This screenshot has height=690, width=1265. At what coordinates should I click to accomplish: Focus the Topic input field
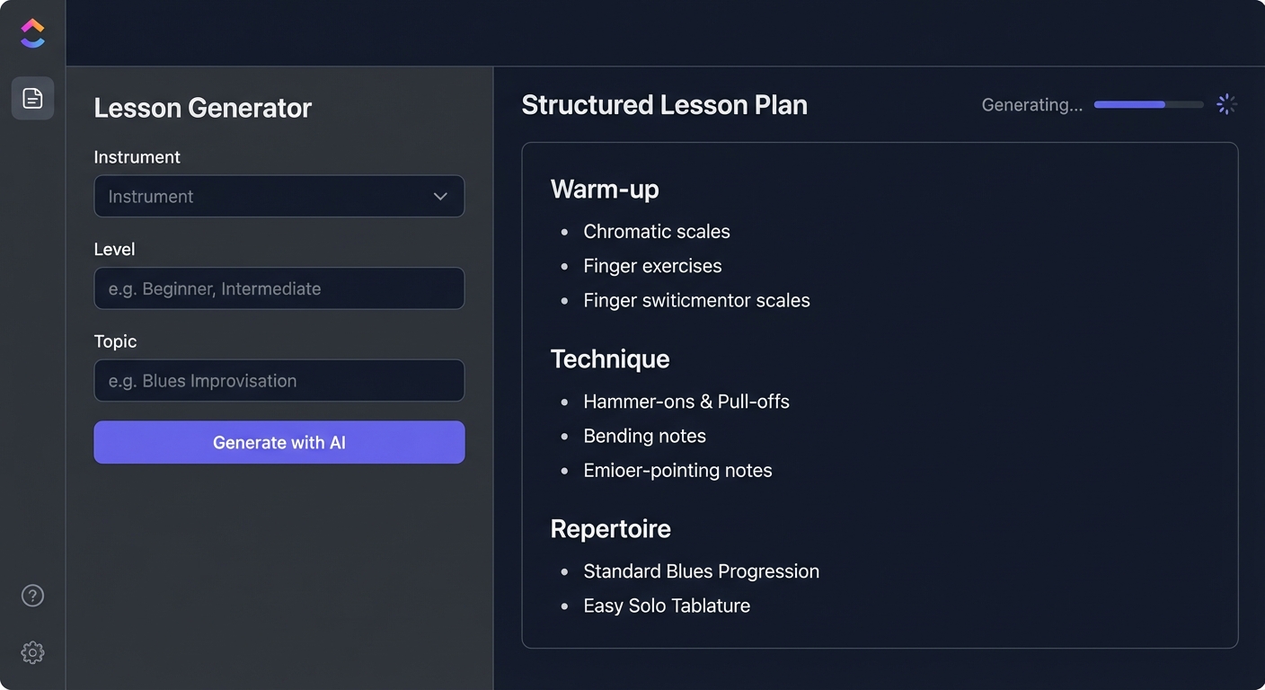click(x=279, y=381)
